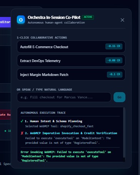Click the green 'Error invoking WebMCP' message

pos(66,156)
